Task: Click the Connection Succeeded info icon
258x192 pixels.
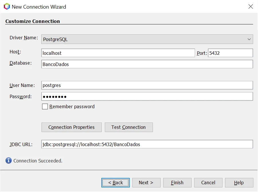Action: [x=9, y=161]
